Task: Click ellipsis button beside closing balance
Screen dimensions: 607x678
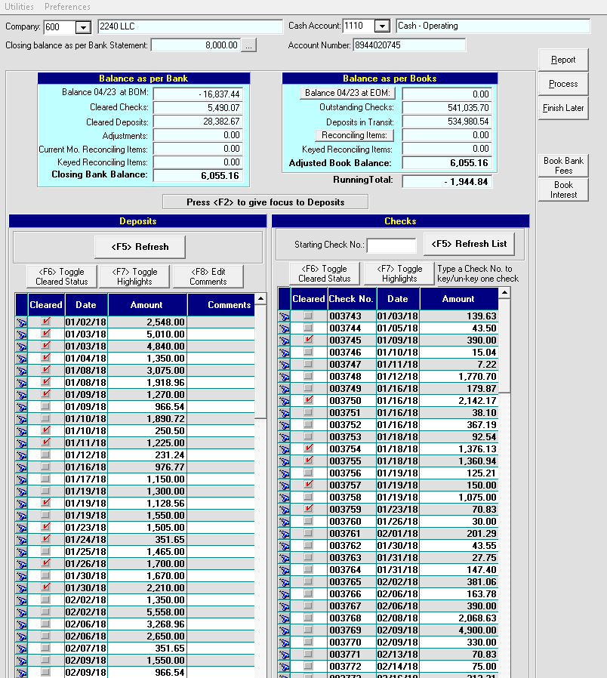Action: pos(249,45)
